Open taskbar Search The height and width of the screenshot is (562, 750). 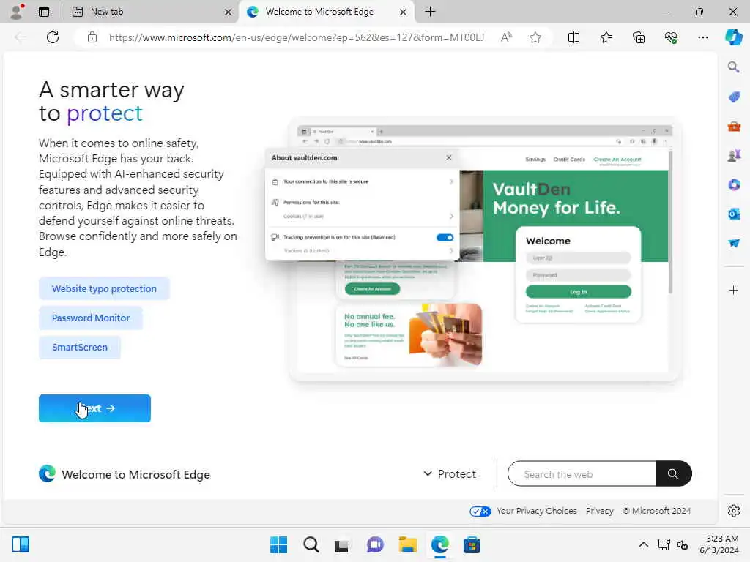(311, 544)
